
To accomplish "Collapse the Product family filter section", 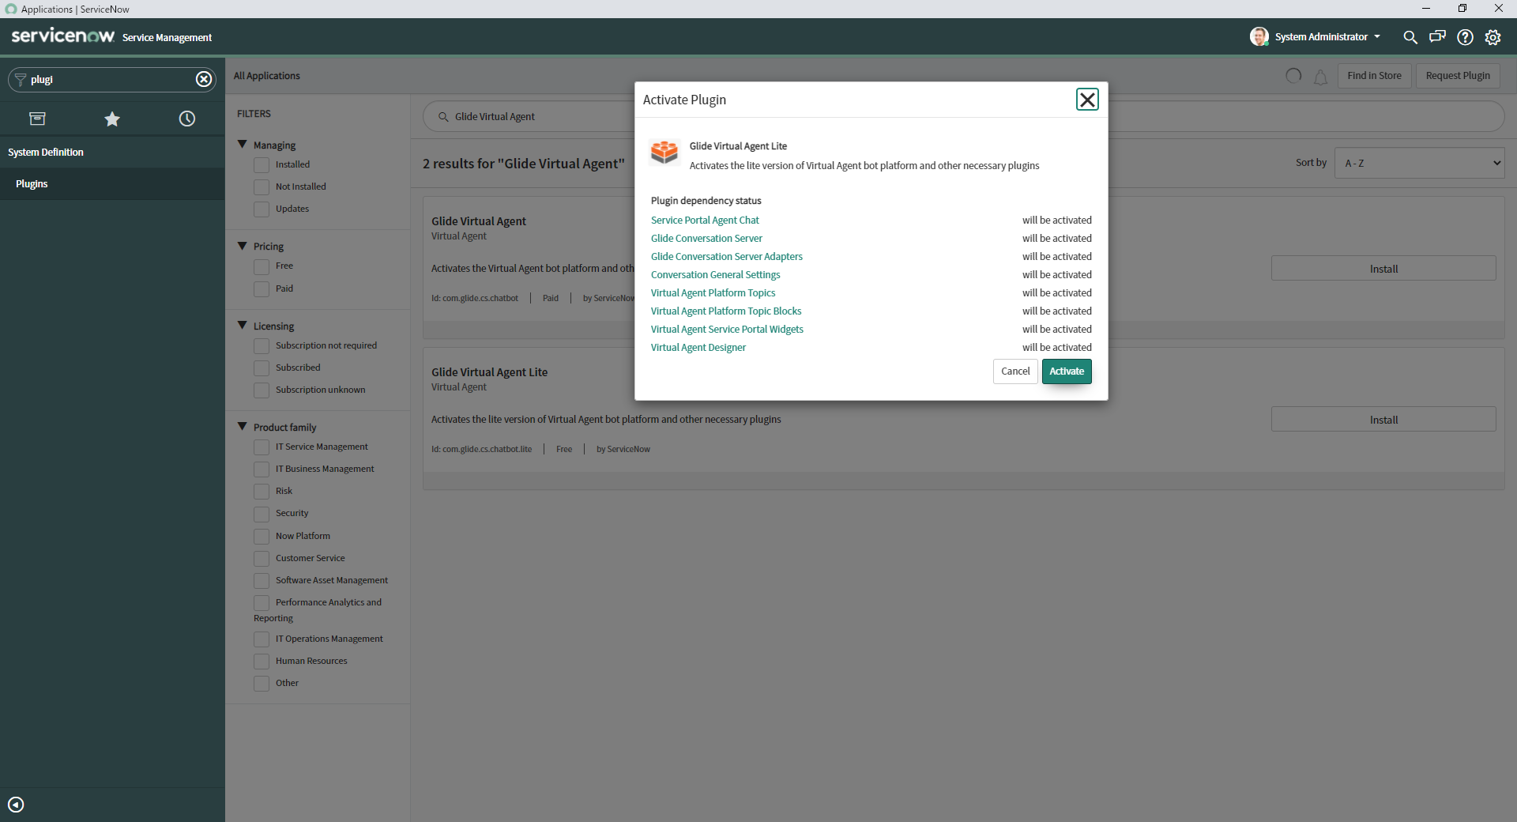I will click(x=243, y=427).
